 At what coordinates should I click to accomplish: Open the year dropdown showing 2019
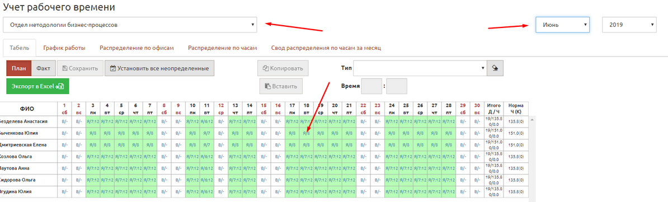tap(629, 25)
